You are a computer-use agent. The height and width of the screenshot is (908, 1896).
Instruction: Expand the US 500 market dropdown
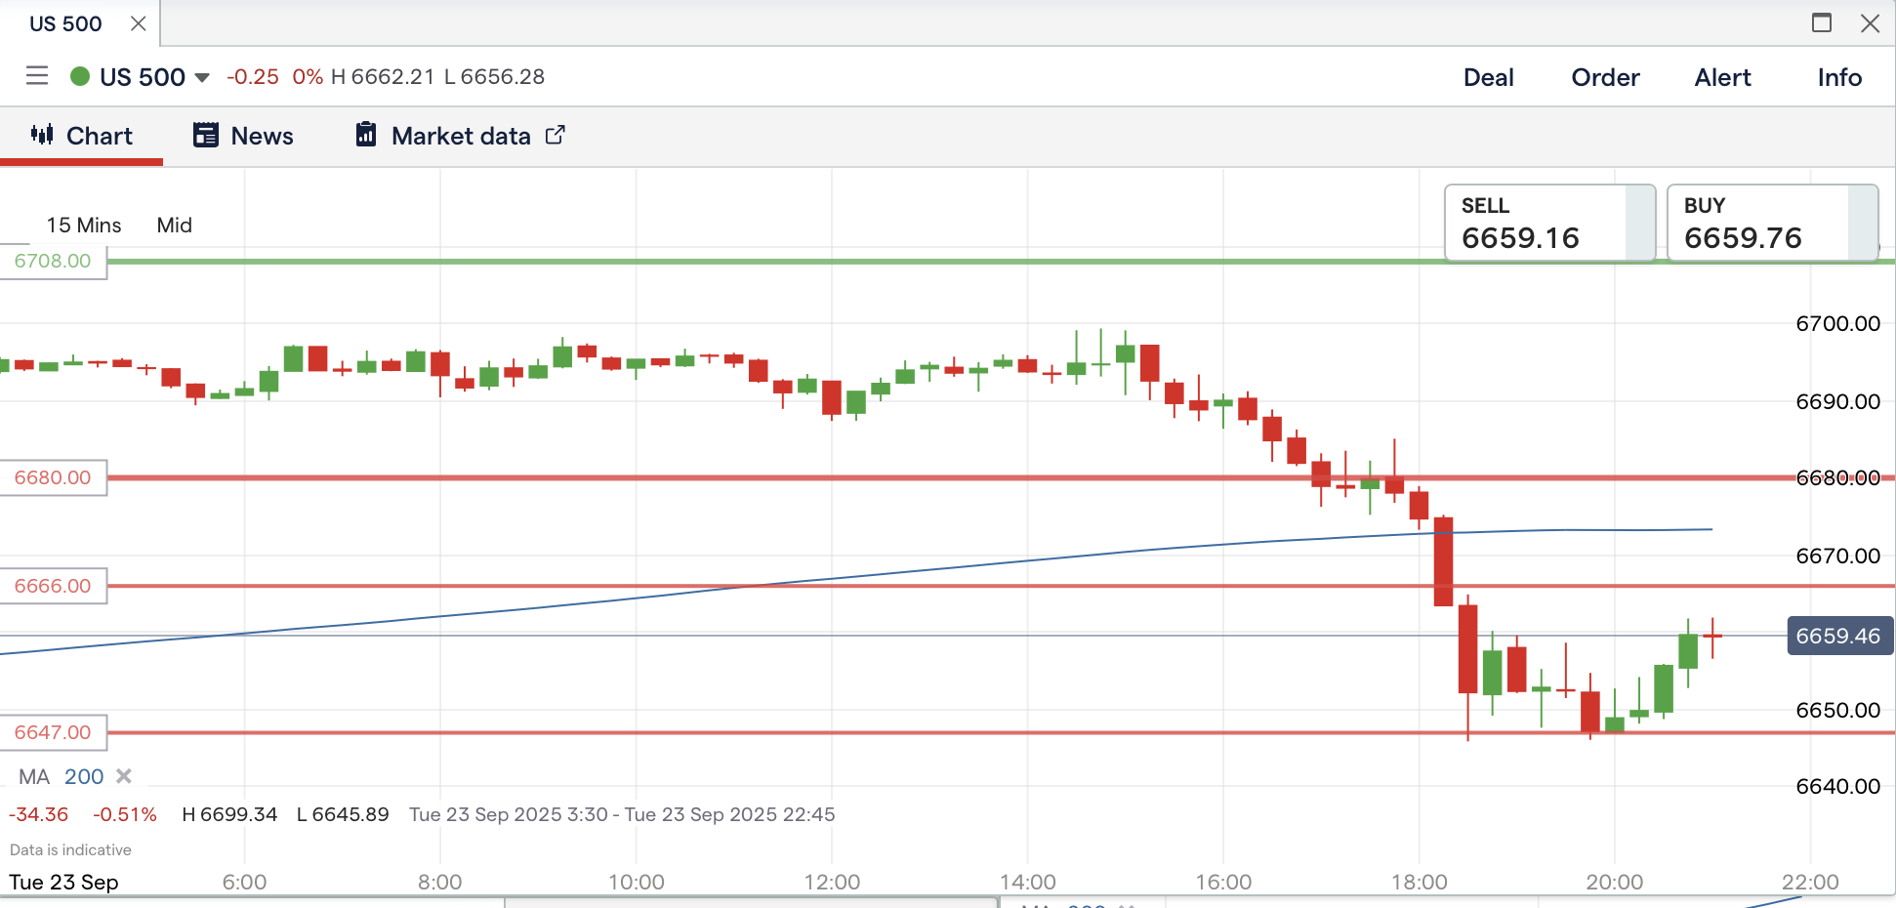click(202, 77)
